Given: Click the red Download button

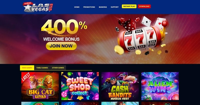Looking at the screenshot, I should pos(144,6).
